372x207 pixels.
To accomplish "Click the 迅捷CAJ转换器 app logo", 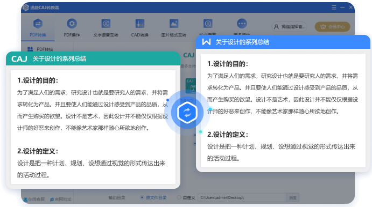I will tap(26, 8).
